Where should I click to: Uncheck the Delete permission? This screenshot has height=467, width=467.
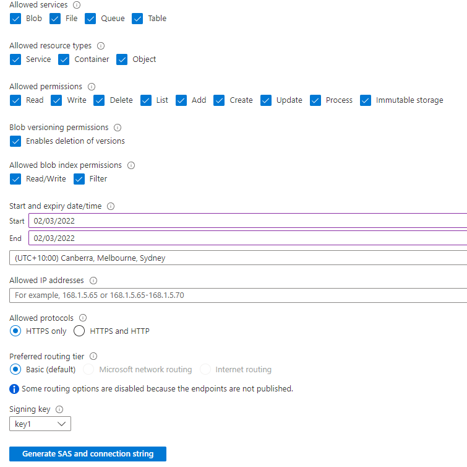98,100
